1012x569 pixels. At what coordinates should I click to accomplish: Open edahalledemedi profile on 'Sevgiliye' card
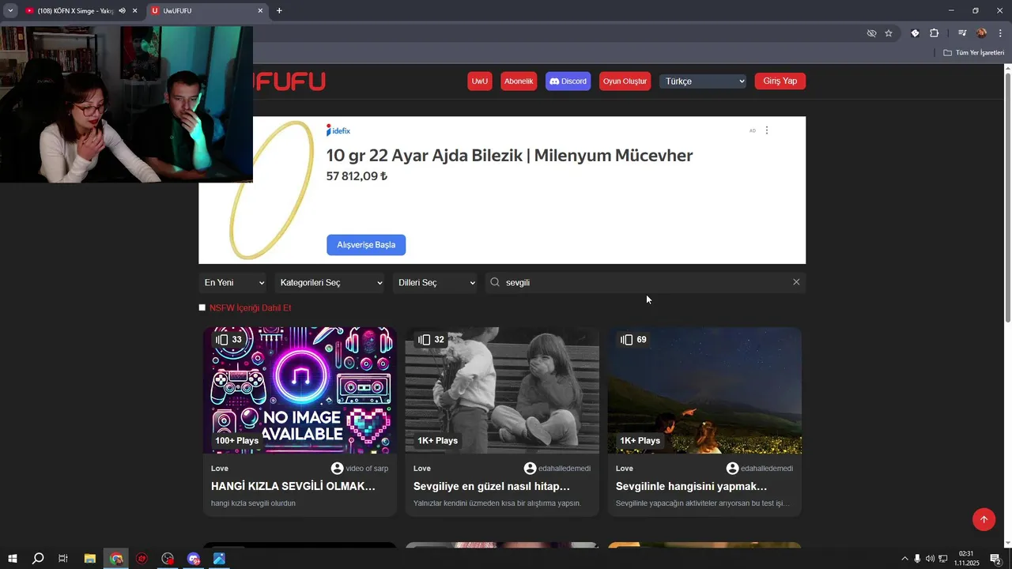(x=557, y=469)
